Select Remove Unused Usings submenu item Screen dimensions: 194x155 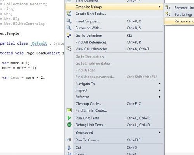pyautogui.click(x=179, y=8)
